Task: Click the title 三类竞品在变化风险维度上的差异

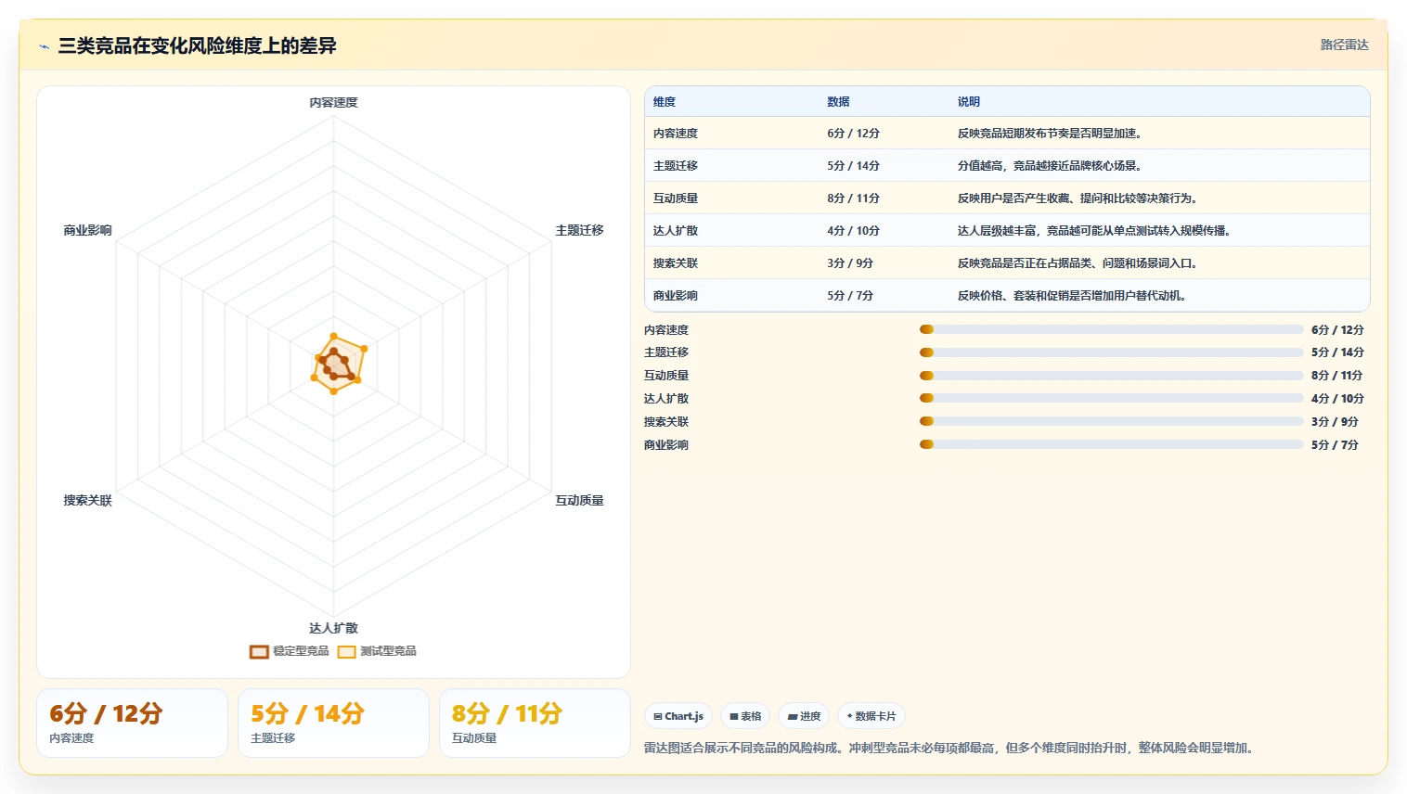Action: [197, 45]
